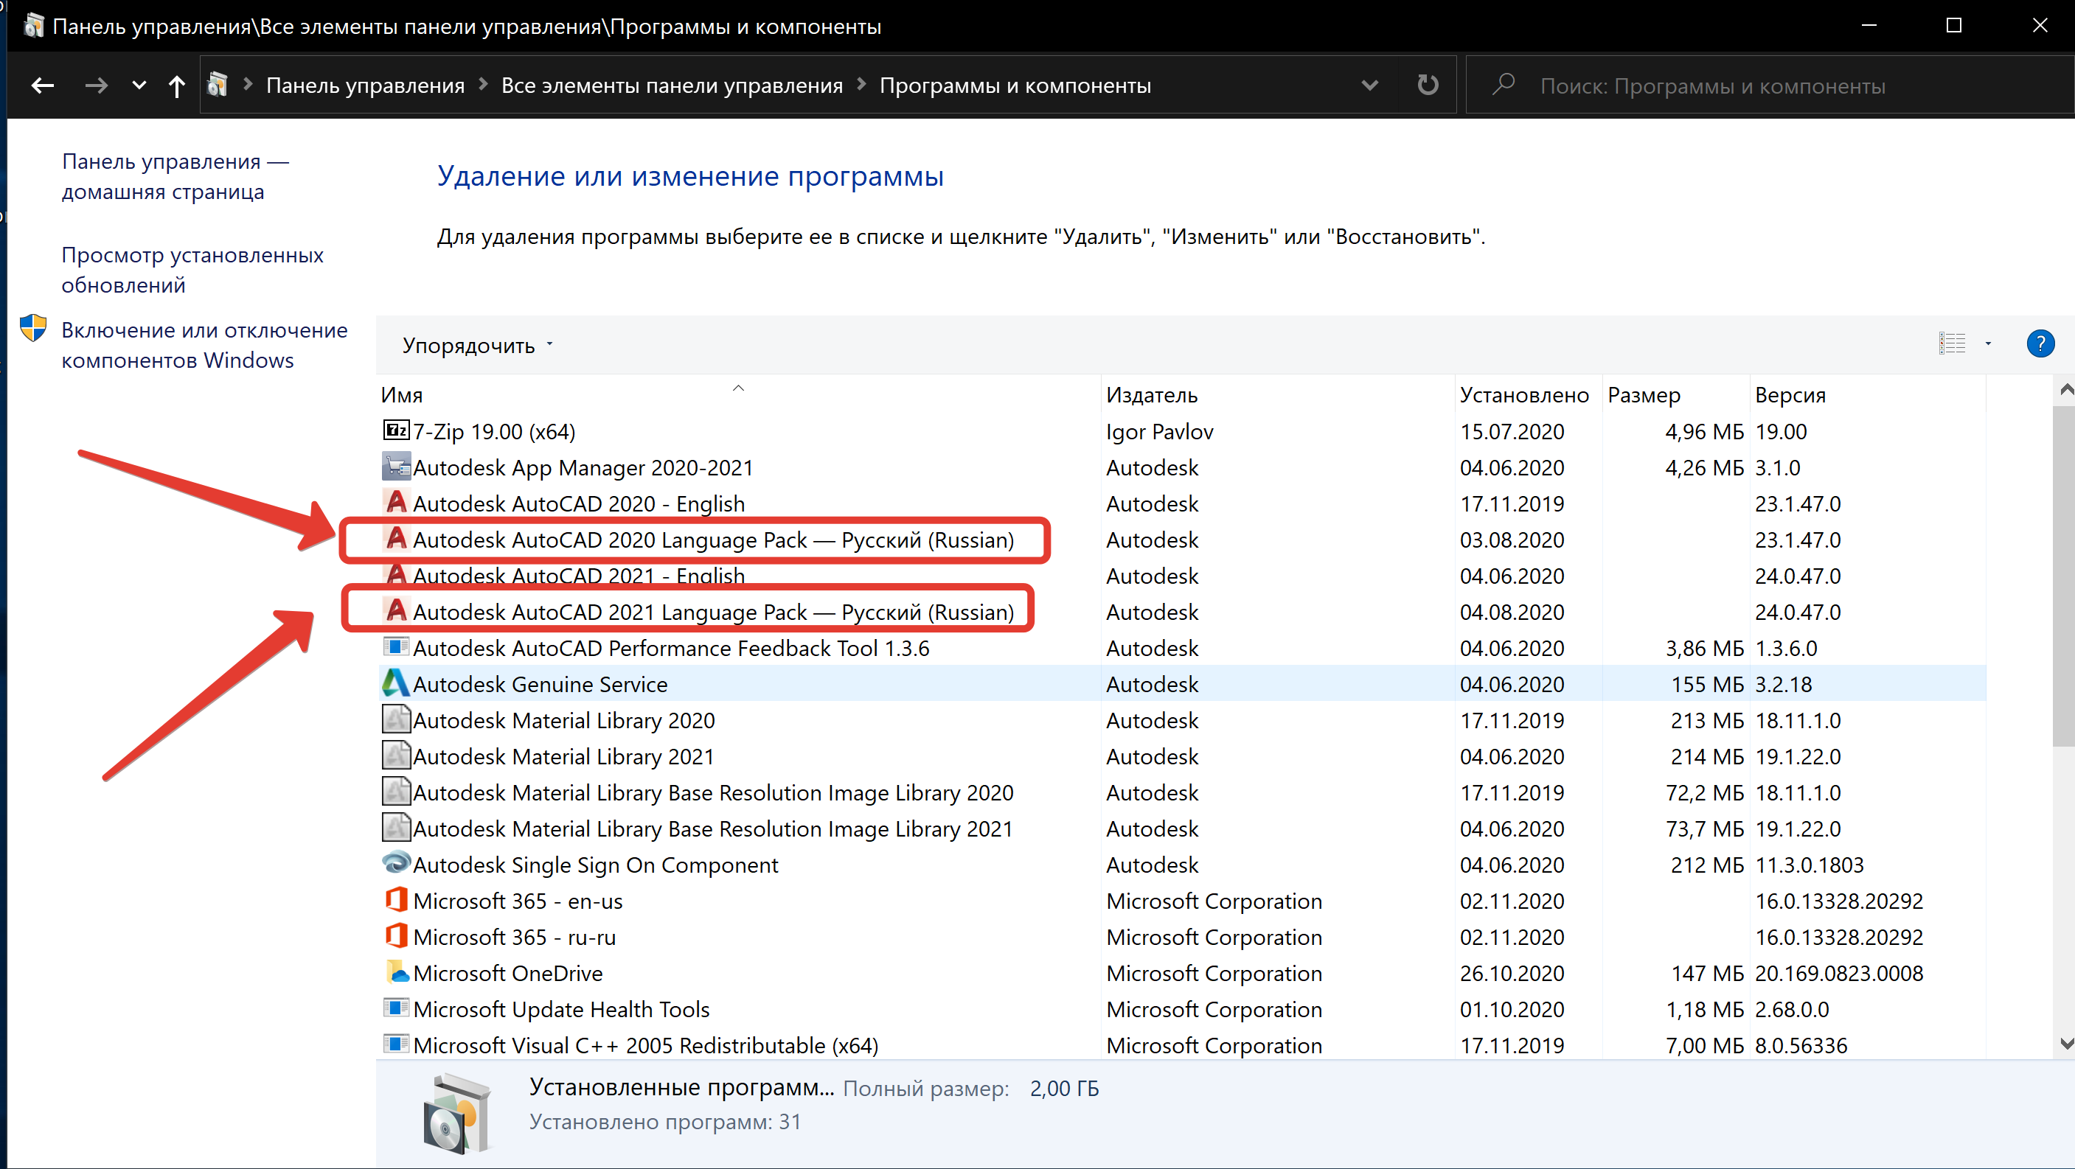Click the Microsoft 365 - ru-ru icon
The height and width of the screenshot is (1169, 2075).
coord(395,935)
